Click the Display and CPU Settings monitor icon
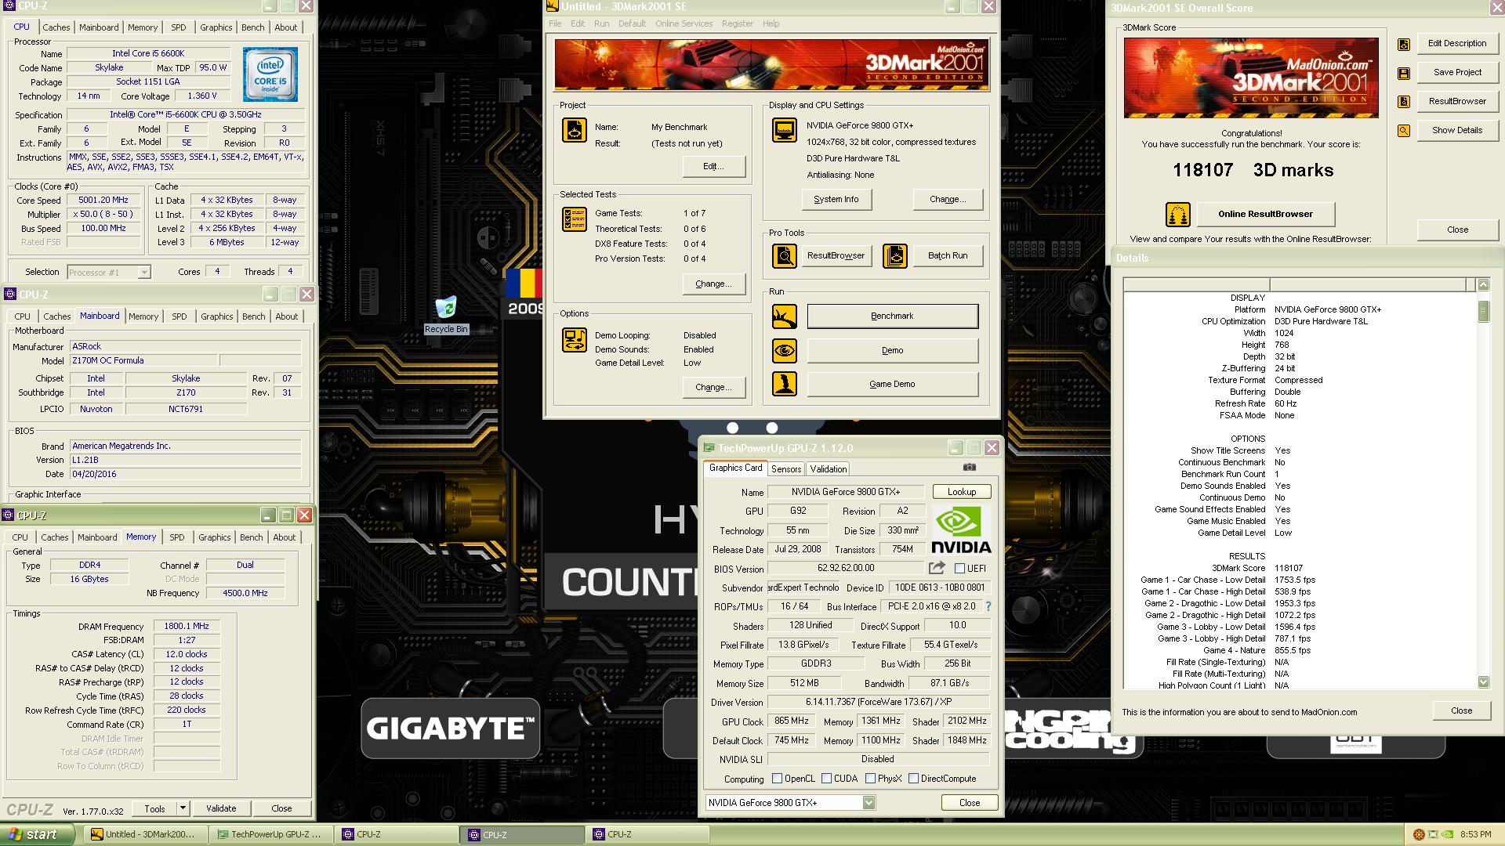Viewport: 1505px width, 846px height. coord(784,130)
